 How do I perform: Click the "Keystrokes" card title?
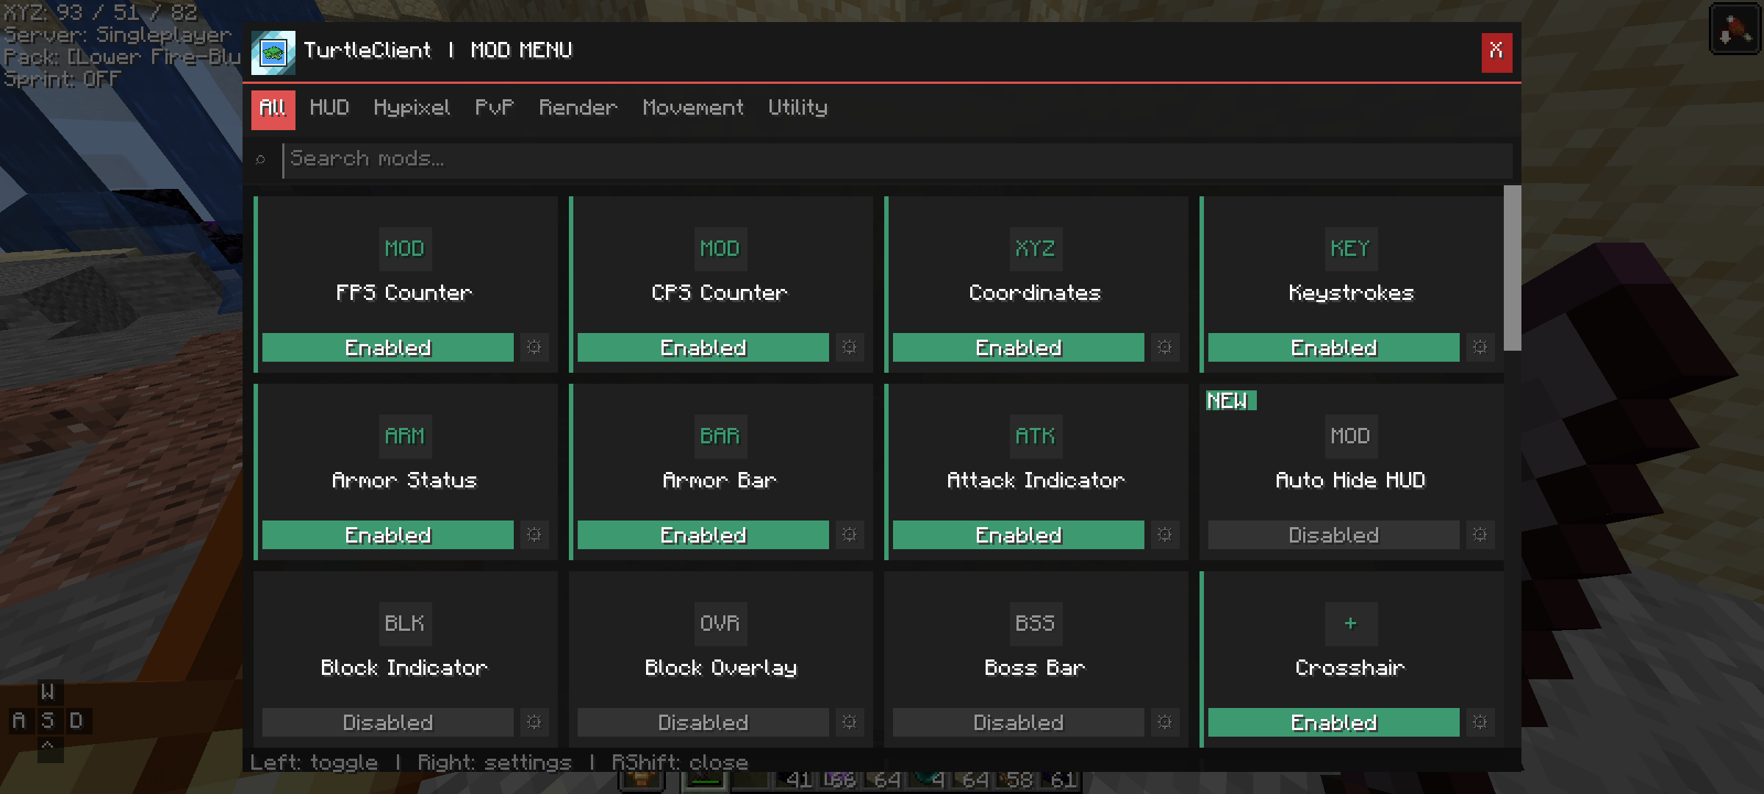pyautogui.click(x=1351, y=293)
